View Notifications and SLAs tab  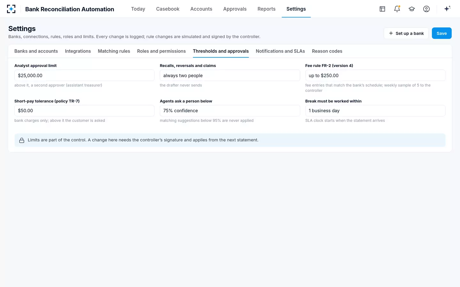coord(280,51)
